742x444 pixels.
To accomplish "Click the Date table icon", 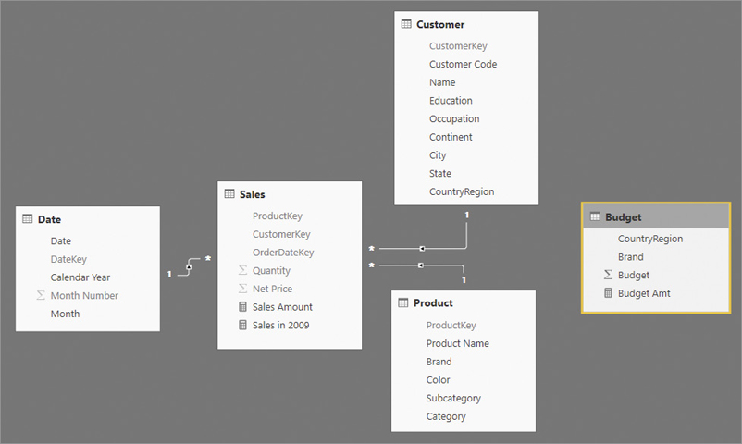I will [28, 218].
